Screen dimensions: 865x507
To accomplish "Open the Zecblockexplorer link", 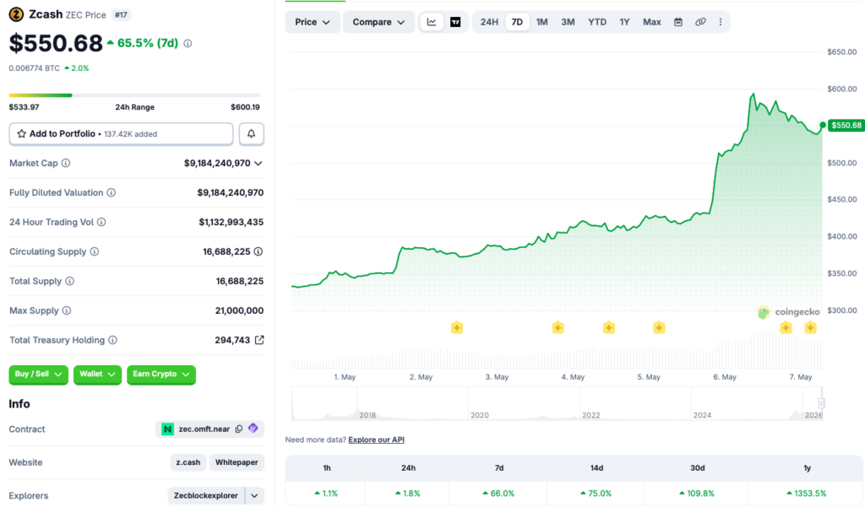I will coord(206,495).
